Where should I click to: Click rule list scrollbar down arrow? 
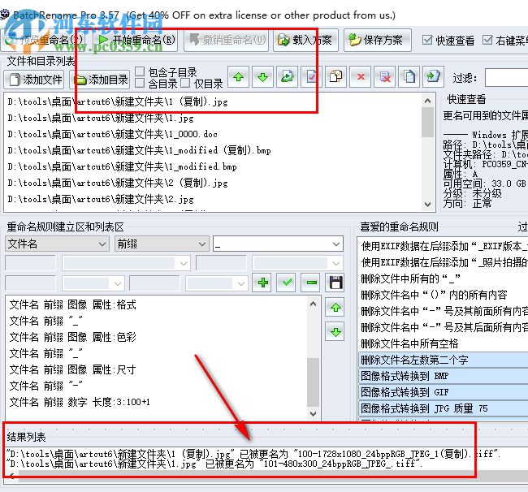click(x=314, y=413)
